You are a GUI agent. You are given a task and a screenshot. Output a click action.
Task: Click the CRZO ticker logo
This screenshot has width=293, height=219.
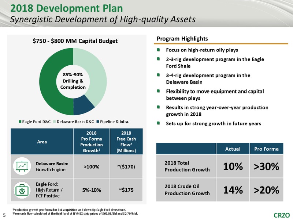[282, 215]
